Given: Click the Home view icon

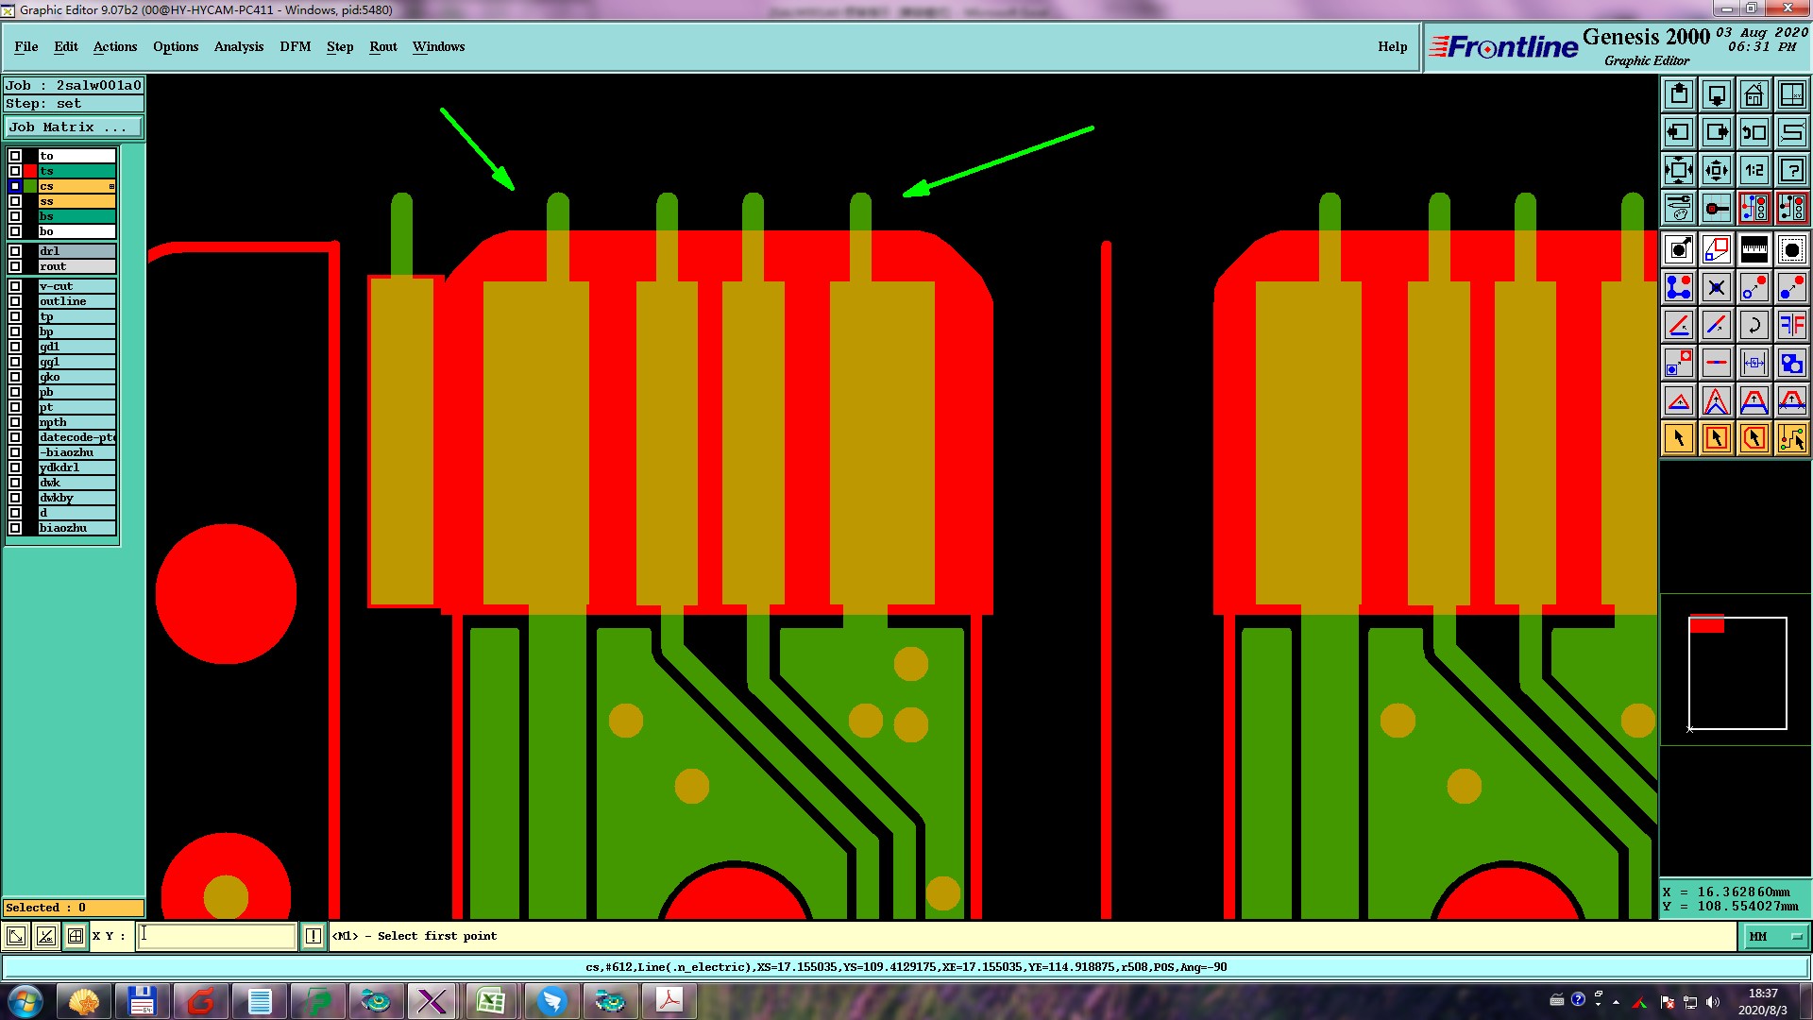Looking at the screenshot, I should coord(1754,94).
